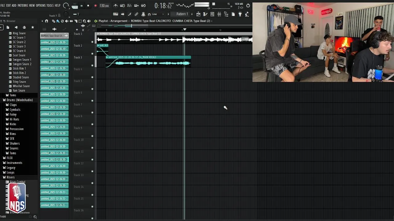
Task: Click the Playlist - Arrangement breadcrumb label
Action: 113,21
